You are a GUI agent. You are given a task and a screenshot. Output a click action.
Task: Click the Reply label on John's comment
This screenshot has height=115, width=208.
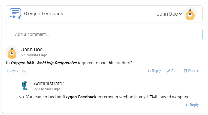point(156,71)
